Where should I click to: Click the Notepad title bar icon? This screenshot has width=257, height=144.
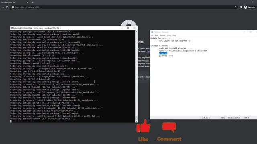coord(152,32)
